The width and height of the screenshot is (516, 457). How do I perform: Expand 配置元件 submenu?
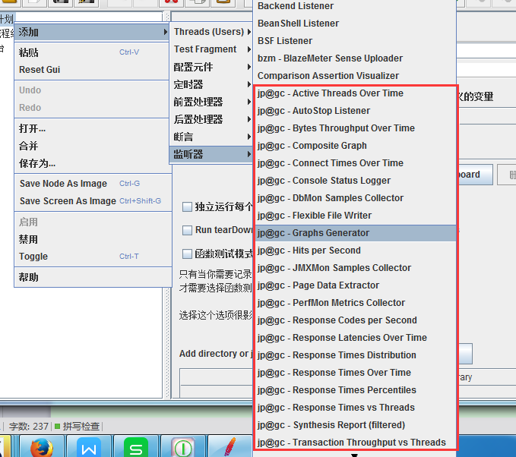click(212, 67)
